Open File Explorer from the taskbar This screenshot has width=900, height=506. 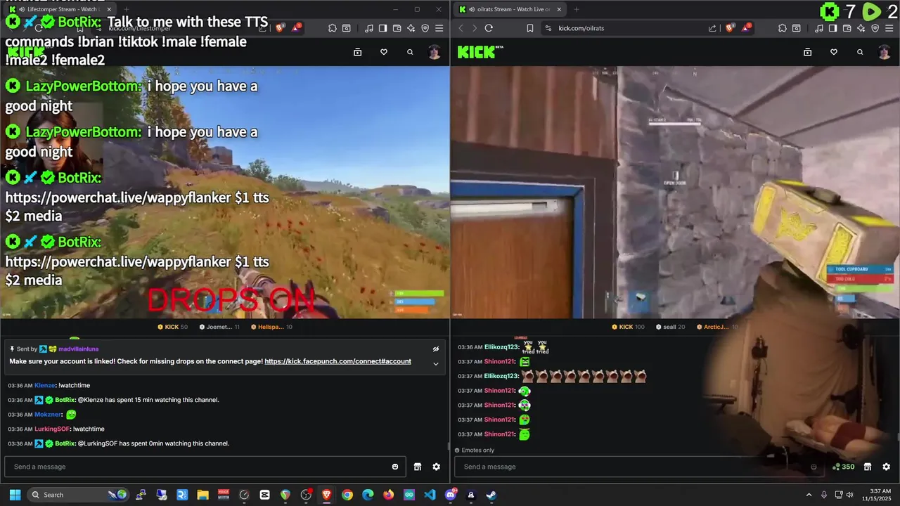tap(202, 495)
